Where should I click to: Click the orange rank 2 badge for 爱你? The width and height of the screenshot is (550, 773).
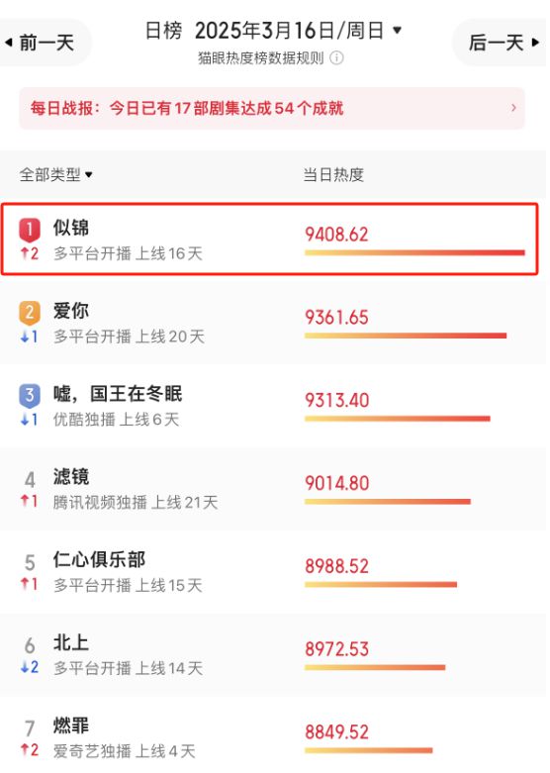30,314
